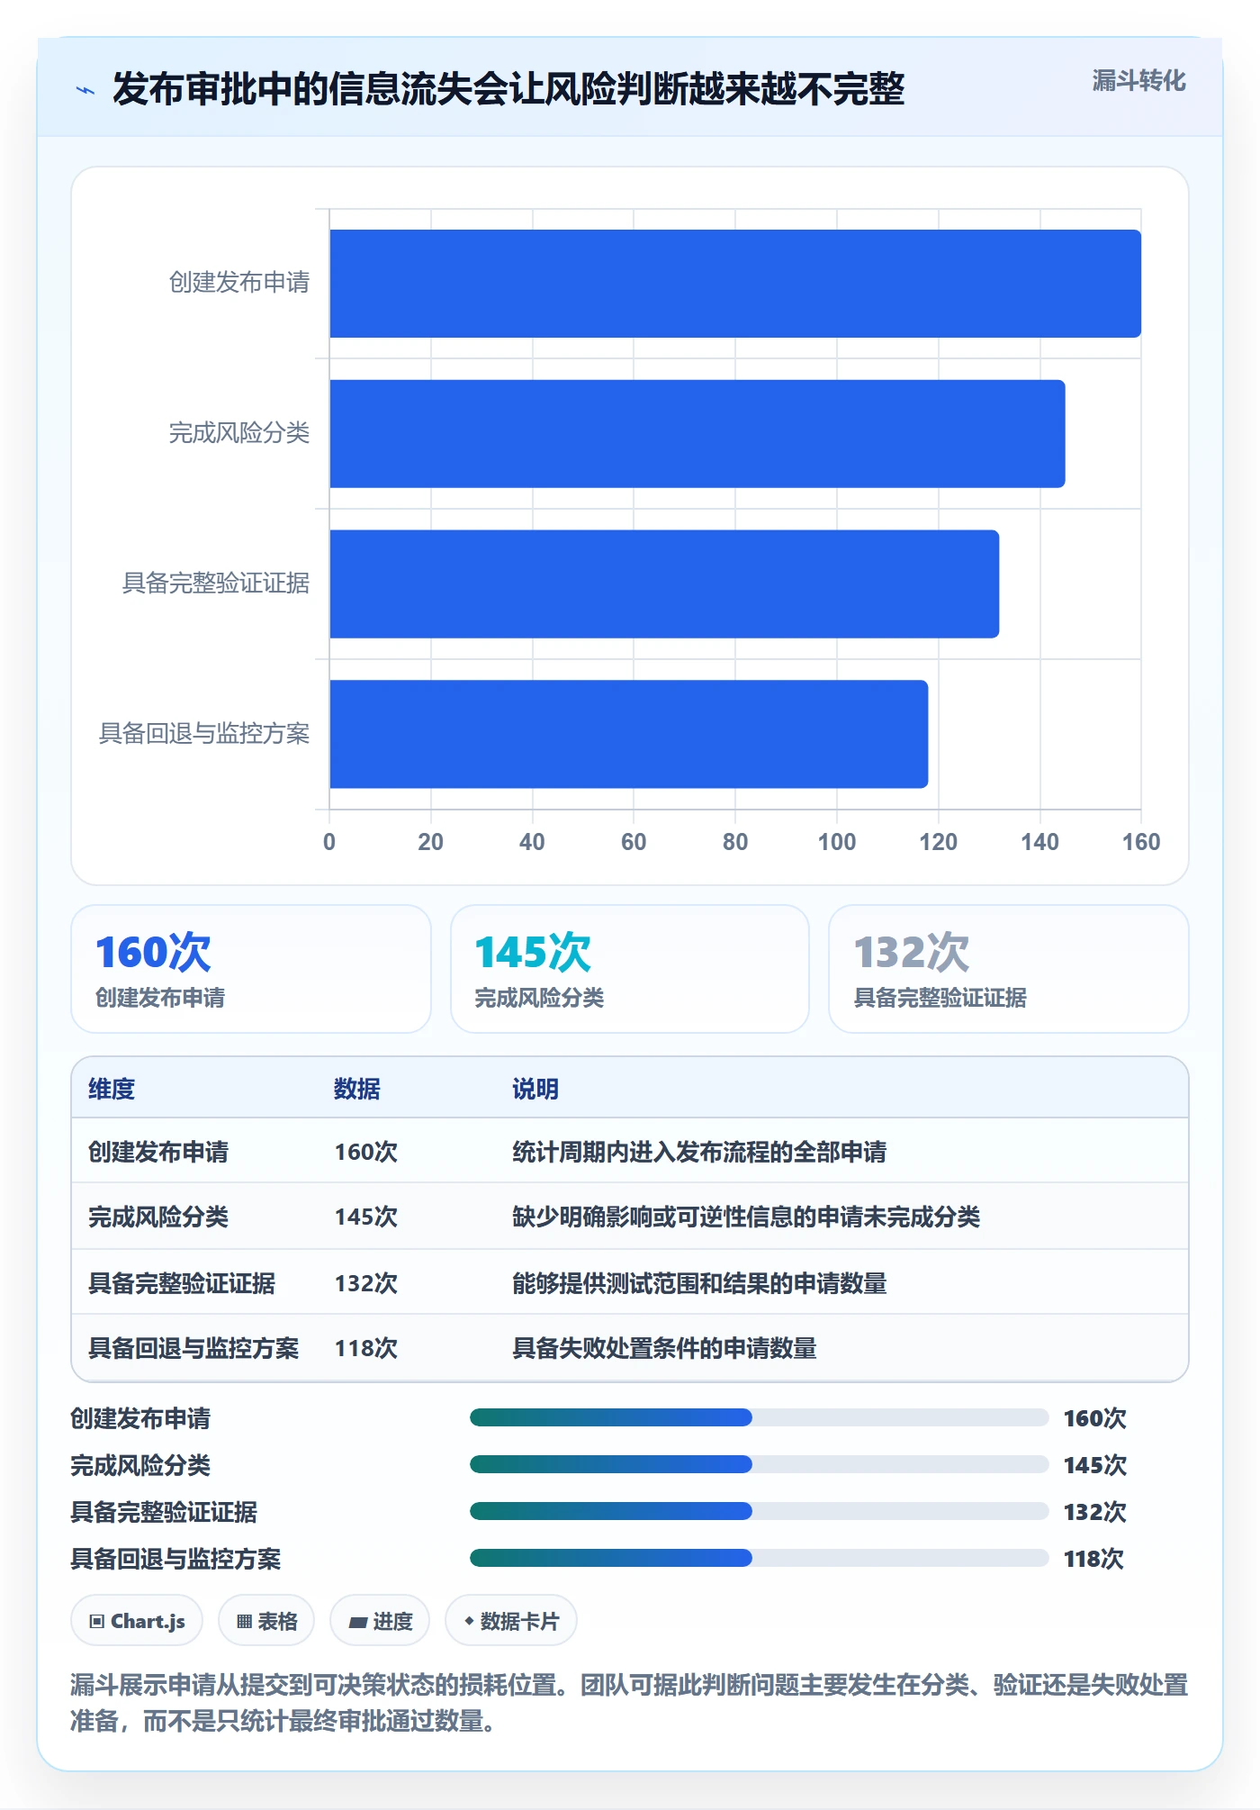1260x1810 pixels.
Task: Open the 145次 完成风险分类 stat card
Action: click(630, 969)
